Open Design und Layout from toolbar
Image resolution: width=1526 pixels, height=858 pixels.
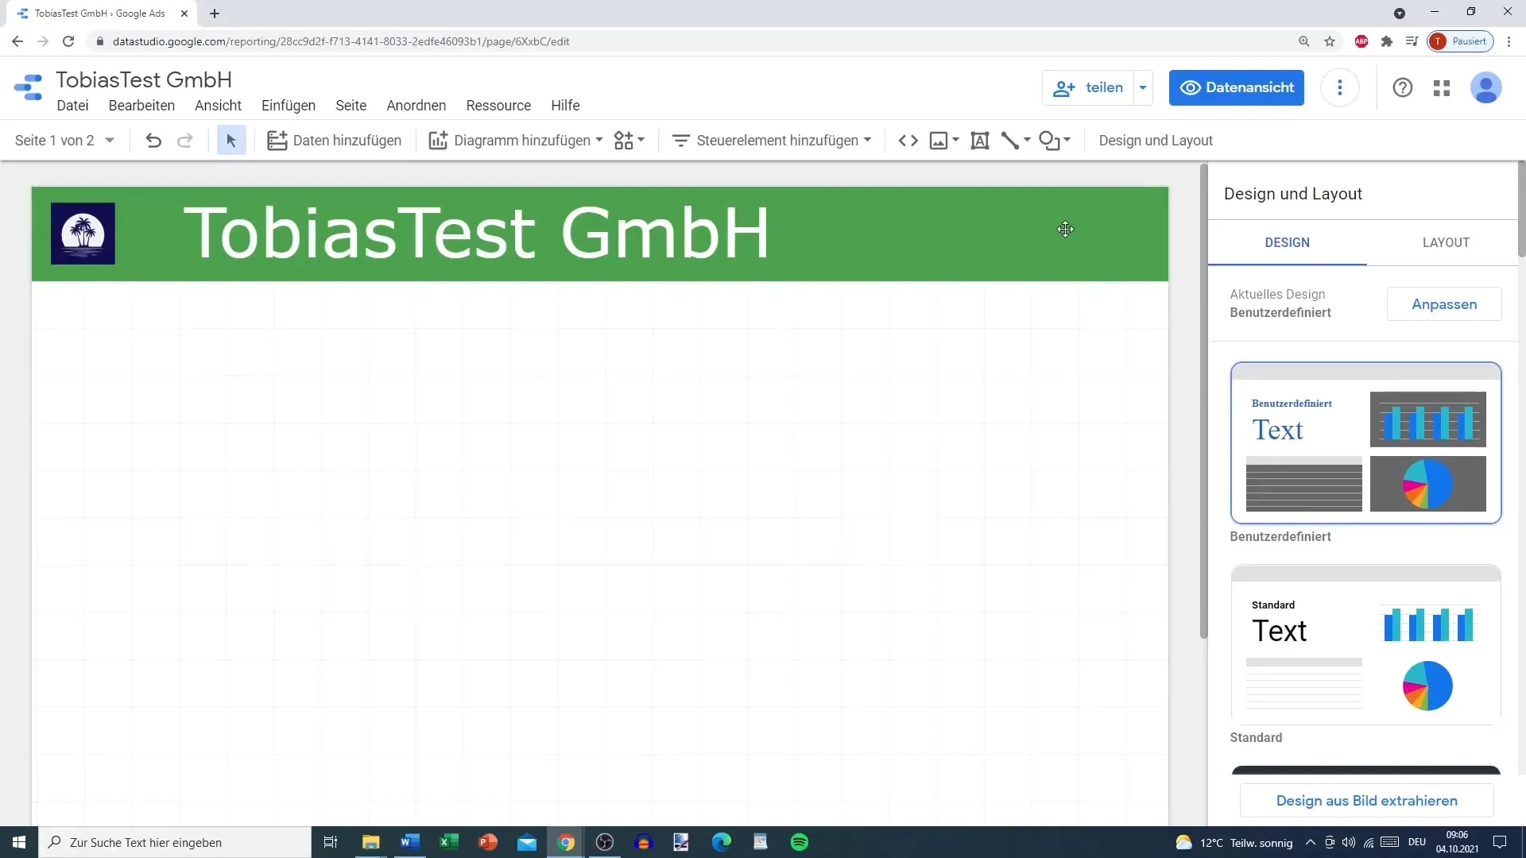point(1156,141)
